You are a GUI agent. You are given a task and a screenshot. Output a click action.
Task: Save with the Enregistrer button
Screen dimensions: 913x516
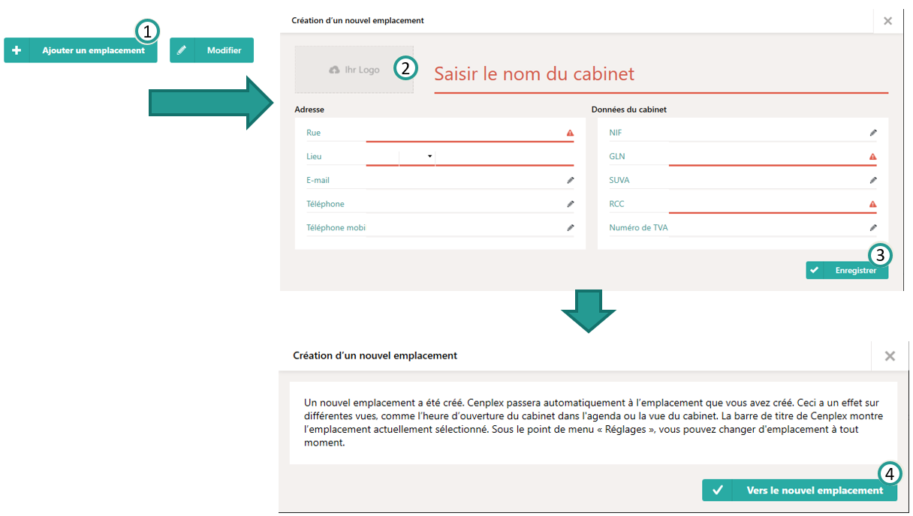click(847, 270)
